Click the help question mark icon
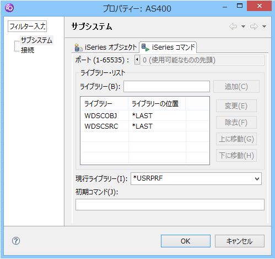 pos(16,241)
